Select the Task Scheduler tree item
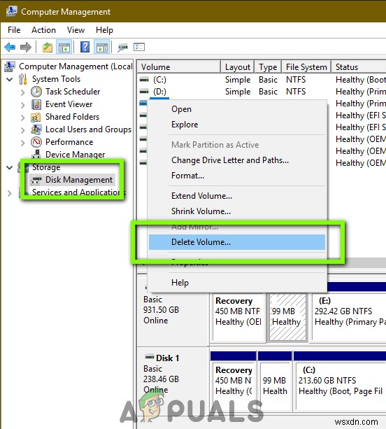This screenshot has height=429, width=386. click(x=73, y=92)
